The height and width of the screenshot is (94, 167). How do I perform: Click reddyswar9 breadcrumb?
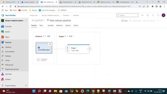coord(34,15)
